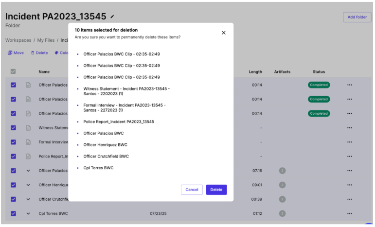This screenshot has width=375, height=227.
Task: Click the Name column header
Action: (44, 71)
